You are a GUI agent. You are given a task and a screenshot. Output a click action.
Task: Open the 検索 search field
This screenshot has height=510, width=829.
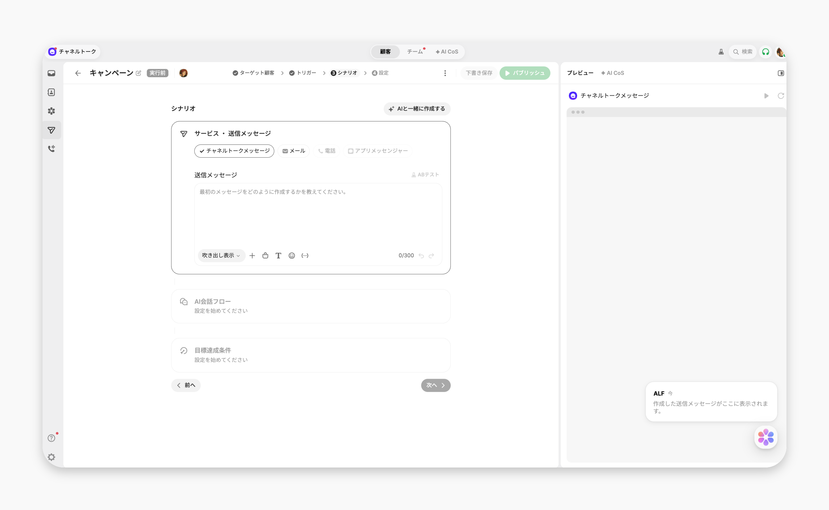point(742,52)
